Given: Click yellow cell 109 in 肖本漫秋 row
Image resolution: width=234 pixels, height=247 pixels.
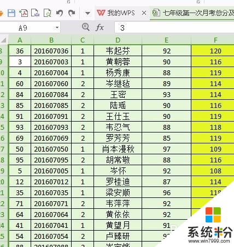Looking at the screenshot, I should (213, 149).
